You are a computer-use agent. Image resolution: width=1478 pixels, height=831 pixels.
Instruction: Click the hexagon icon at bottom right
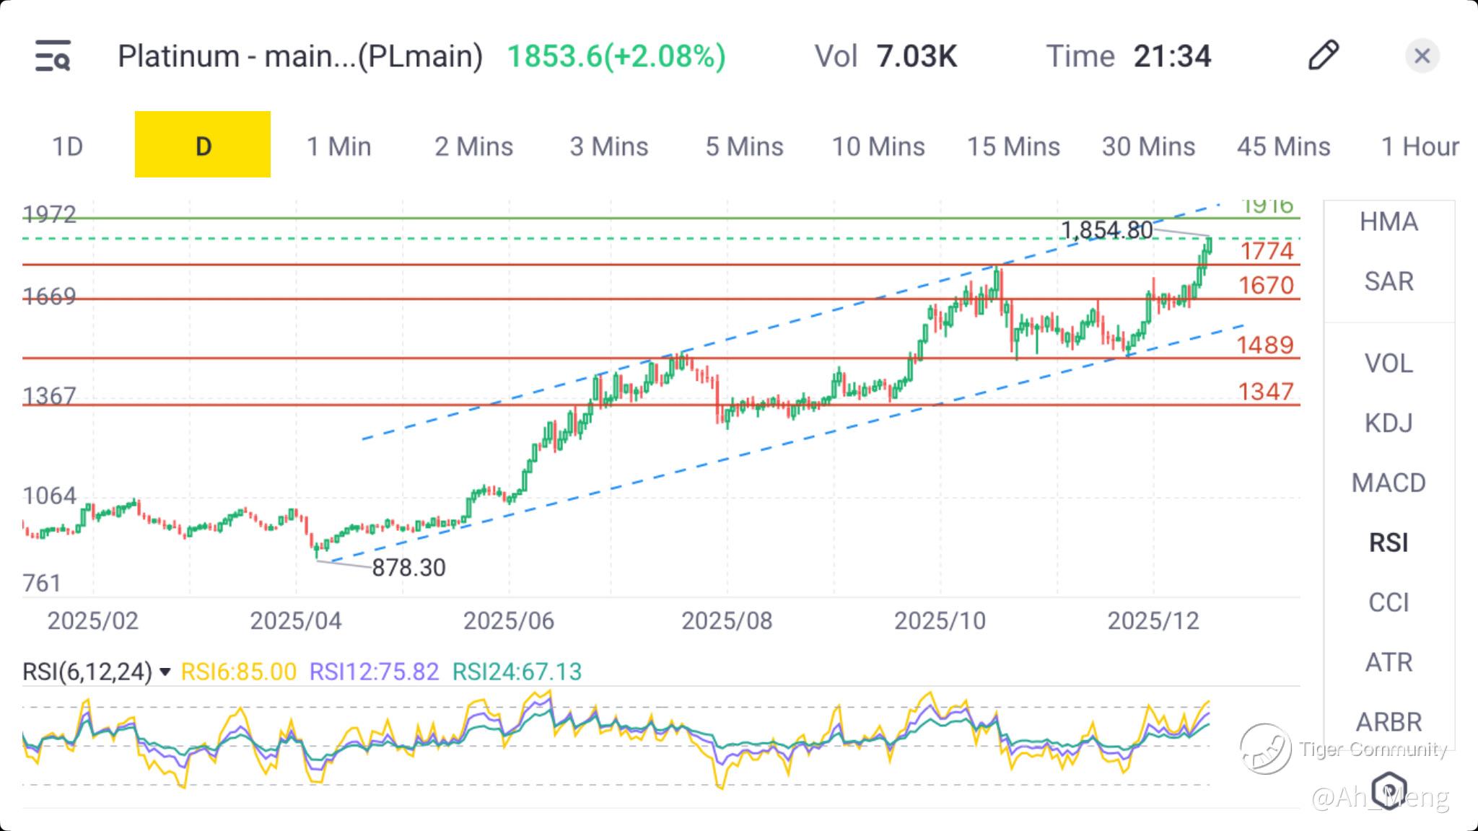1389,790
